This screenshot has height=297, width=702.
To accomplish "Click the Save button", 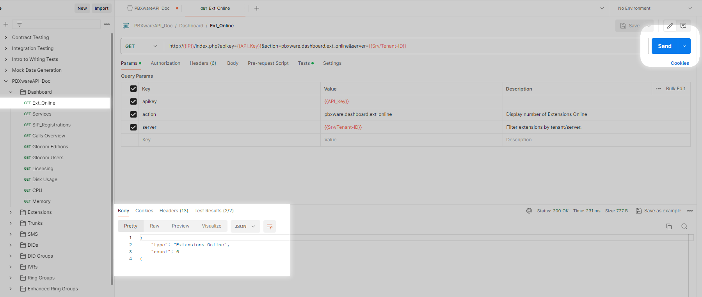I will click(x=630, y=26).
